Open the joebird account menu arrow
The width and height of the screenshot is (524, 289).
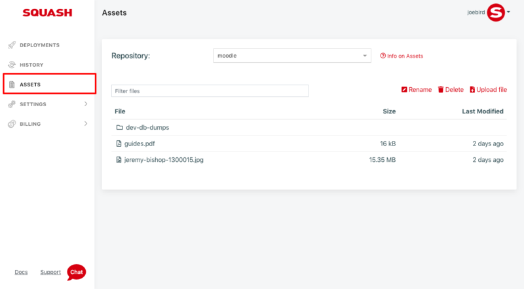[508, 12]
